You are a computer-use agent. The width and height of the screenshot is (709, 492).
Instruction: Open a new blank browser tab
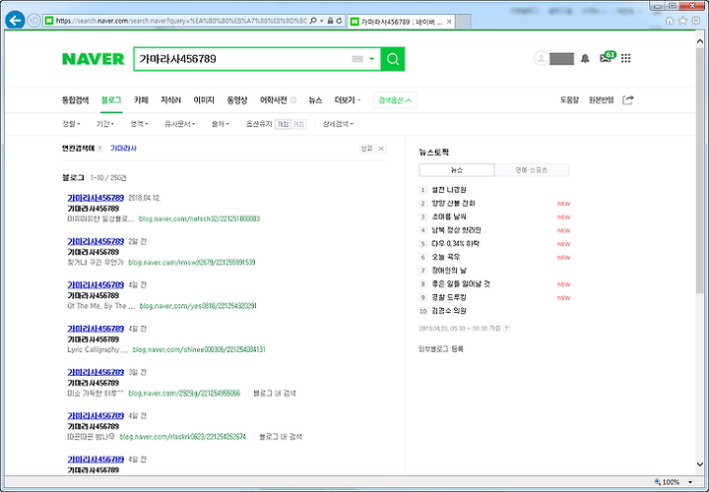click(463, 22)
